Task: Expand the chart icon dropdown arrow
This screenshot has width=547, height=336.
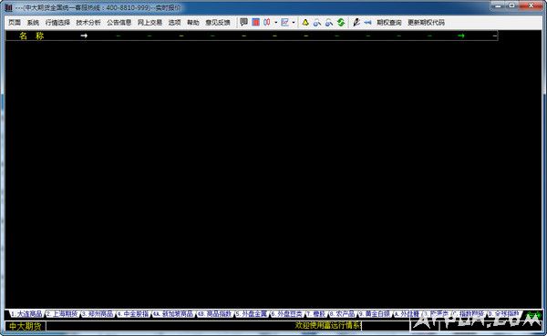Action: tap(294, 22)
